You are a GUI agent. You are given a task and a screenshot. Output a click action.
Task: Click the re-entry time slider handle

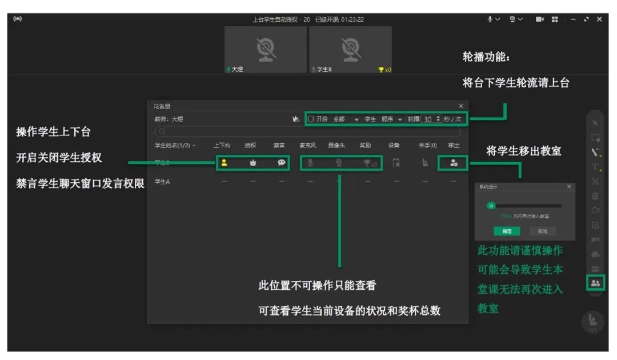[491, 206]
